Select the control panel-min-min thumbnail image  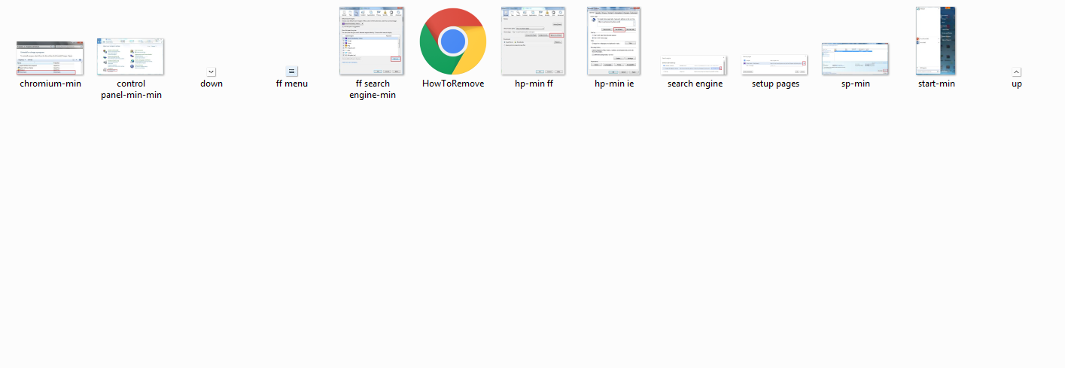130,56
